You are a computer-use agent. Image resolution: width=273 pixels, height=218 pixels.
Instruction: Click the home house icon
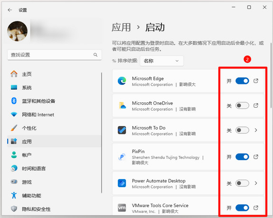coord(14,74)
